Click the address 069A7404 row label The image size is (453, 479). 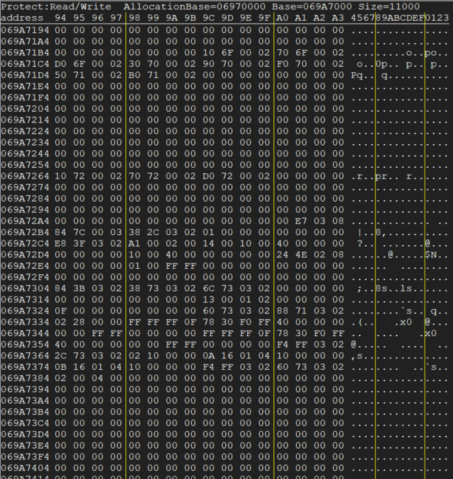point(24,467)
